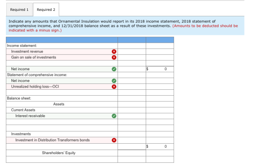Click the first amount field for Distribution Transformers bonds
This screenshot has width=255, height=165.
tap(132, 140)
